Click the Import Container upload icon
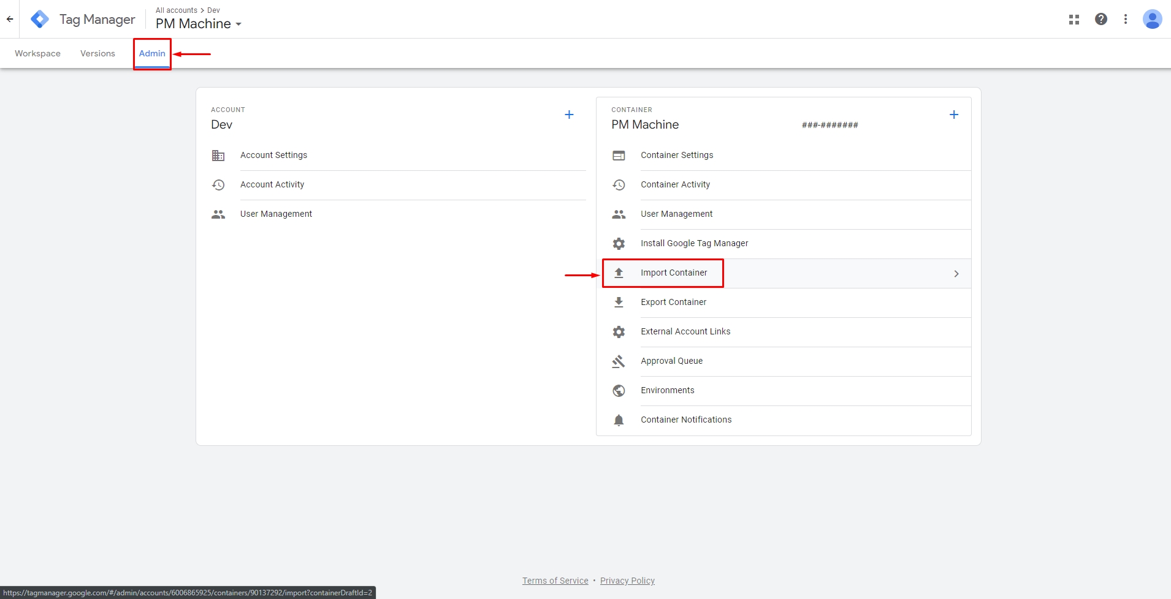The height and width of the screenshot is (599, 1171). (x=619, y=273)
